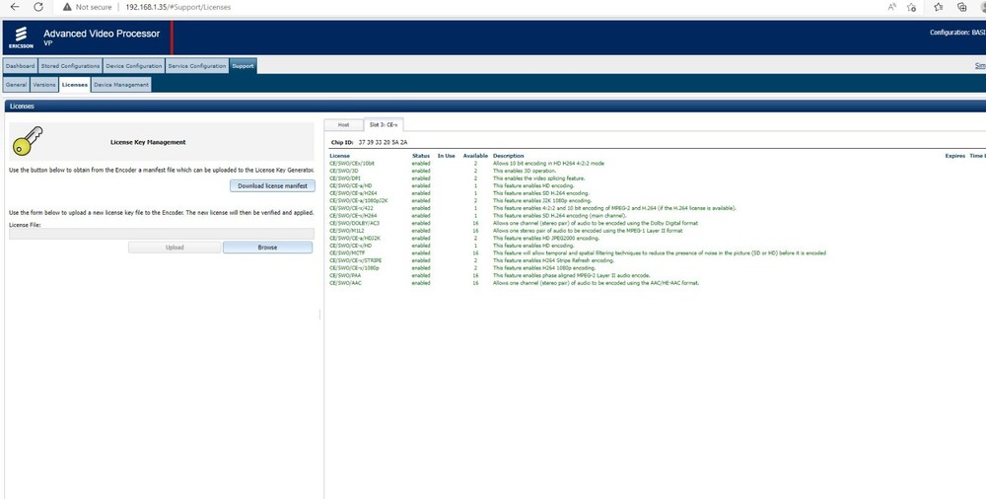Viewport: 986px width, 499px height.
Task: Open the Dashboard tab
Action: [20, 66]
